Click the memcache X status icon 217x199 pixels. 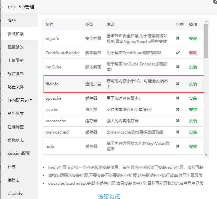[178, 121]
